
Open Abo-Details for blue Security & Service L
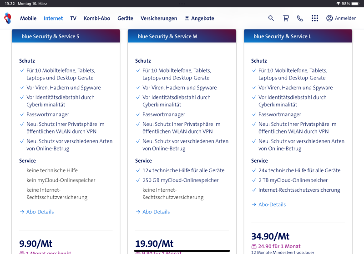click(x=272, y=204)
